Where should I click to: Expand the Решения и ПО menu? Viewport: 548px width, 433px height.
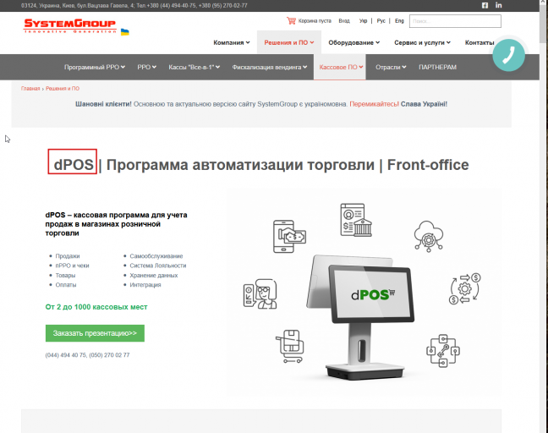(x=289, y=42)
